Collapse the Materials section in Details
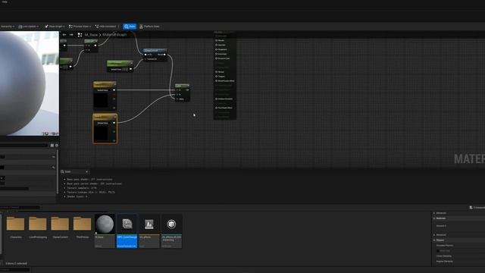 434,218
